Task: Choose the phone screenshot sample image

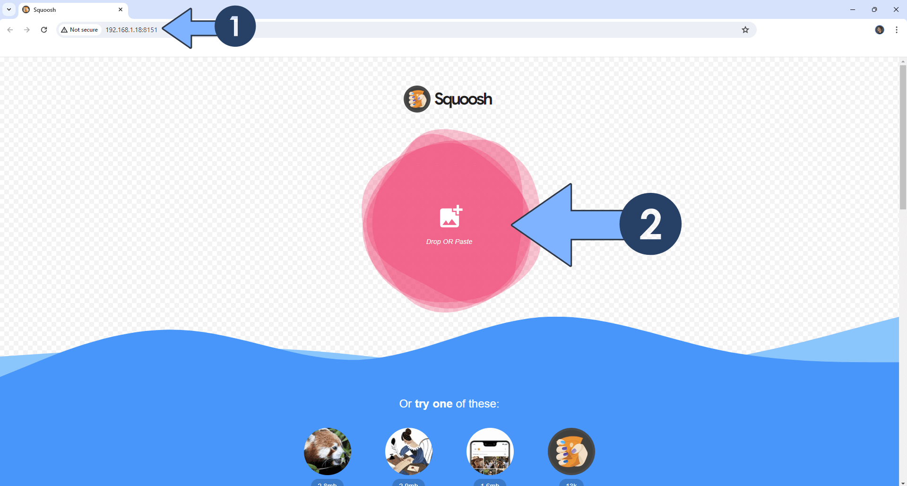Action: click(x=490, y=451)
